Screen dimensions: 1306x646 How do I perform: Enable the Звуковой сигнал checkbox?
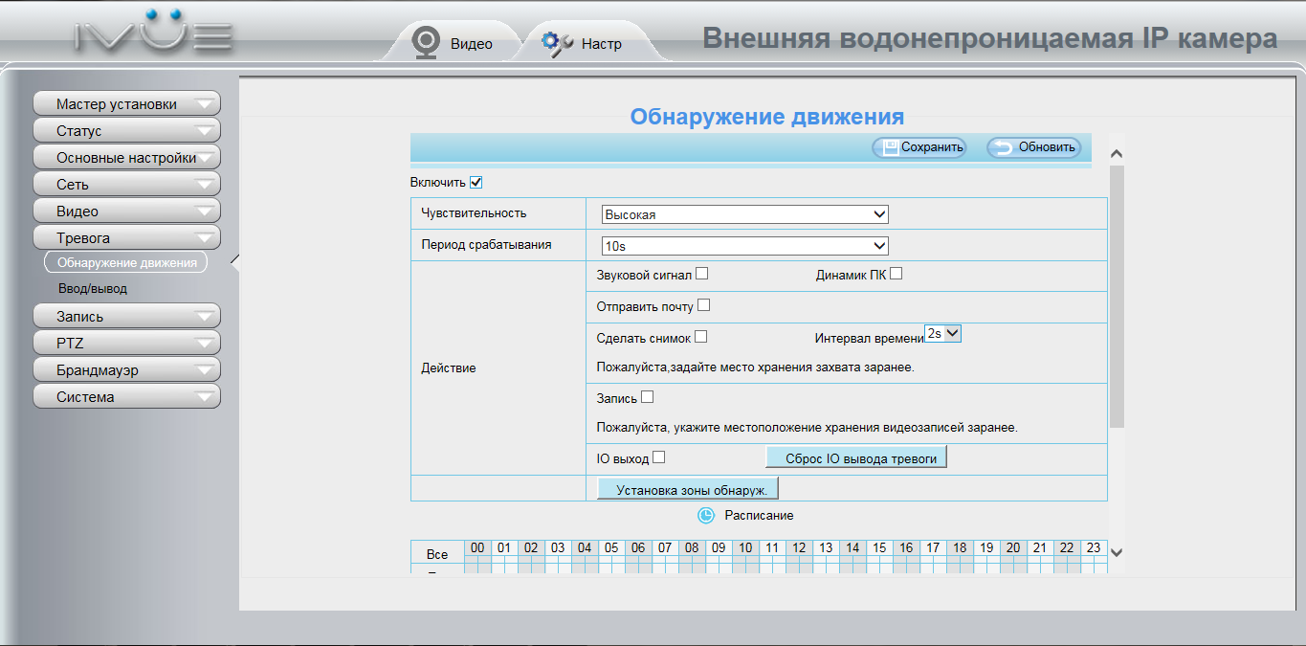coord(701,274)
